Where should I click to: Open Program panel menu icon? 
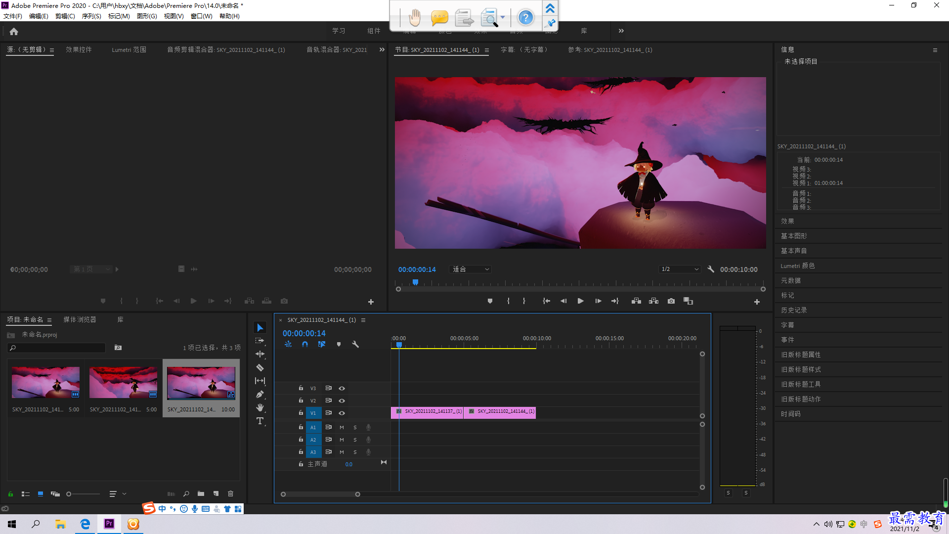pyautogui.click(x=487, y=50)
